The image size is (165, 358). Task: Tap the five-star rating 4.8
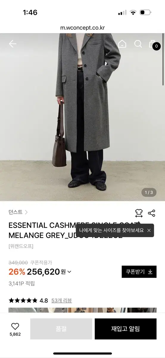28,300
